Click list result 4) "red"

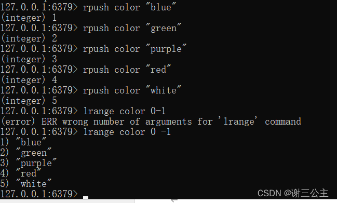click(21, 173)
